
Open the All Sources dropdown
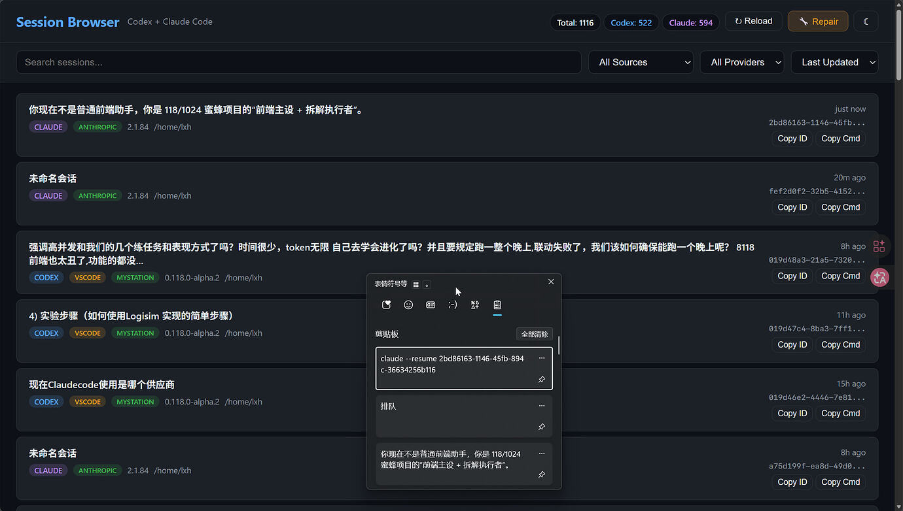(641, 62)
